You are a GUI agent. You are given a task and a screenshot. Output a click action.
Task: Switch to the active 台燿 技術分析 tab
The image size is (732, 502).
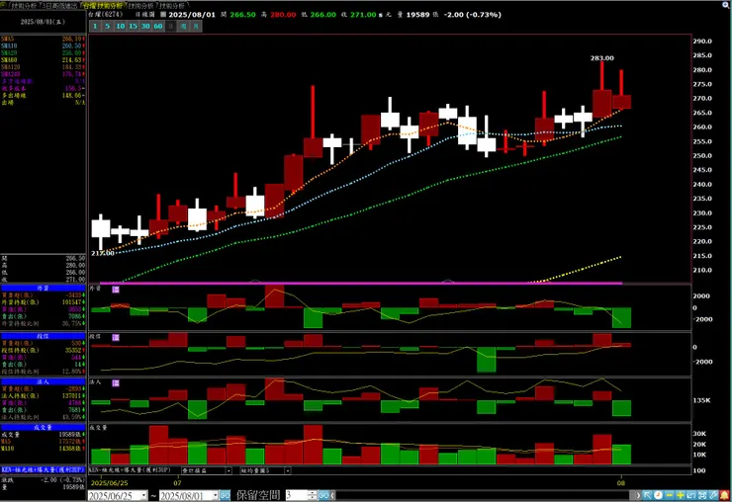(x=103, y=6)
